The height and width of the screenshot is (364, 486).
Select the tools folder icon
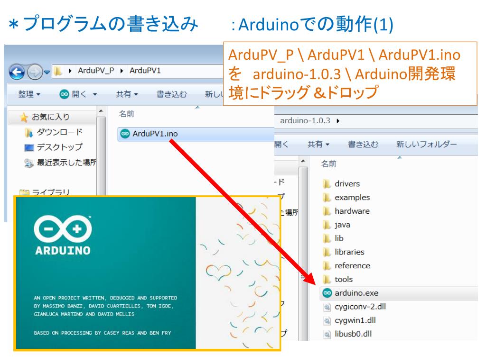click(327, 279)
